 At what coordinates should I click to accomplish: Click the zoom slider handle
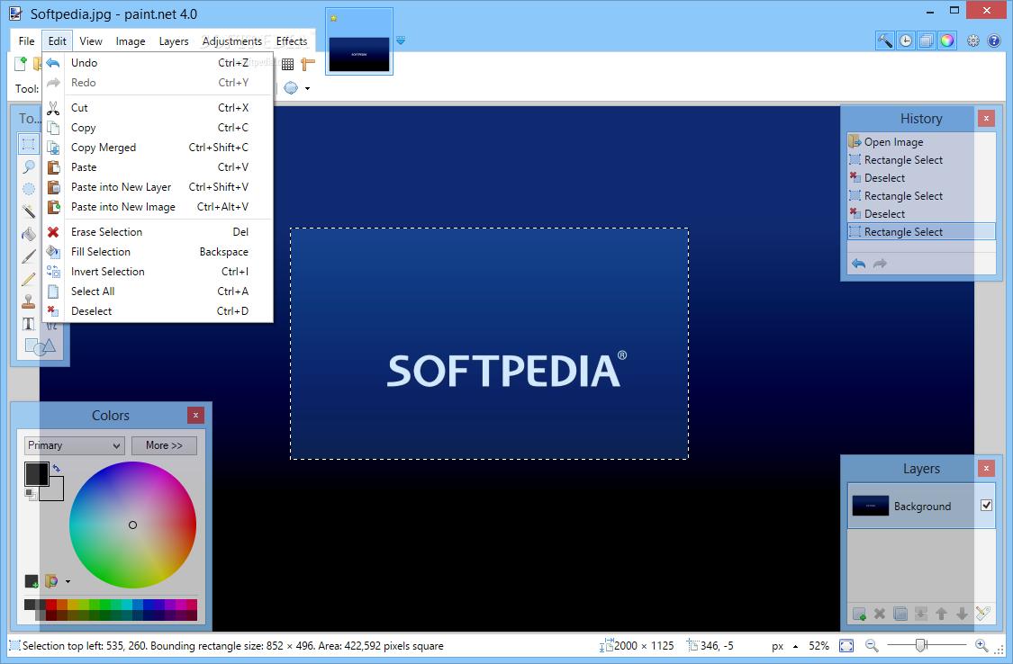[921, 644]
